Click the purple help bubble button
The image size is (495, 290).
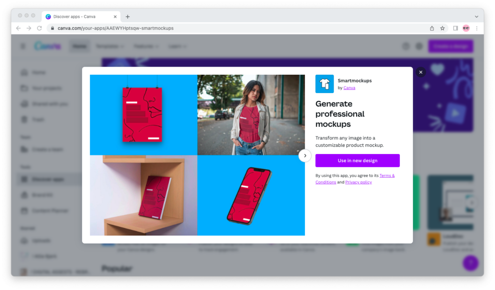point(470,262)
